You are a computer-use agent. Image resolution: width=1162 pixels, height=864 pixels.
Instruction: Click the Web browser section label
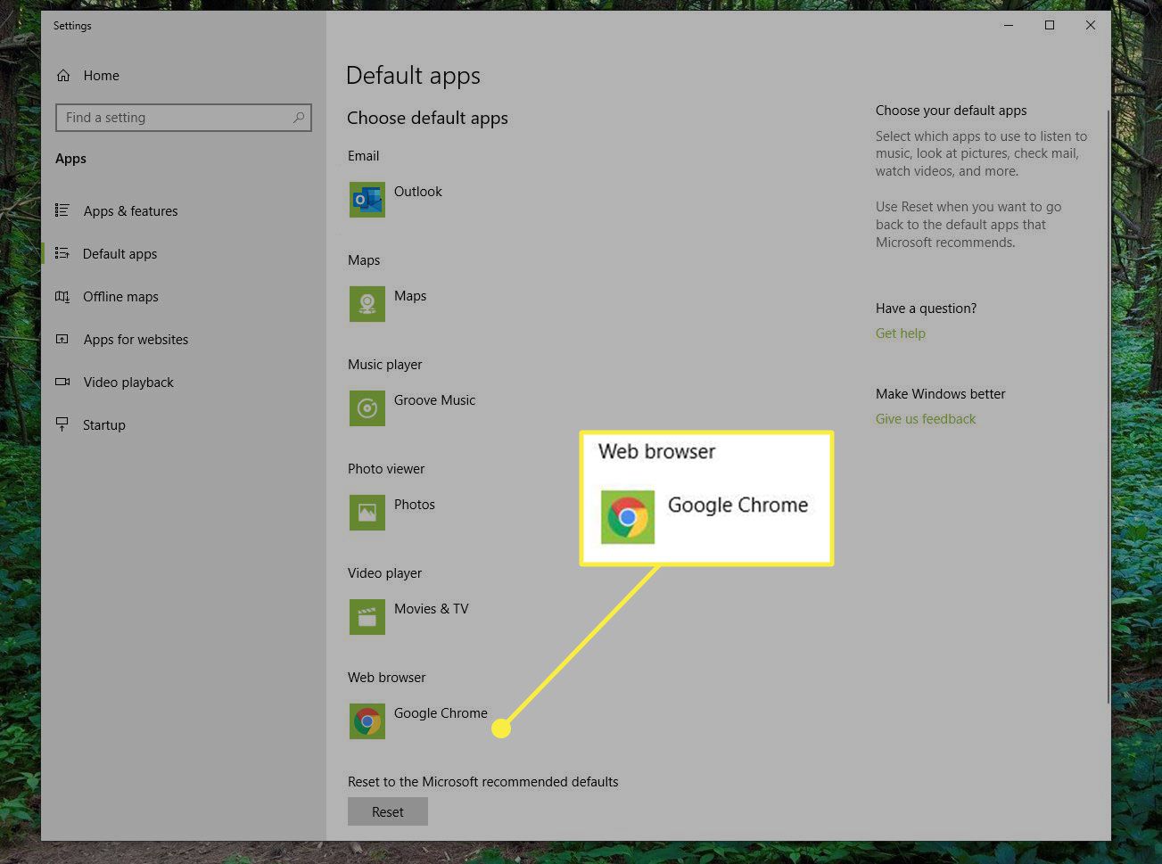(x=387, y=678)
